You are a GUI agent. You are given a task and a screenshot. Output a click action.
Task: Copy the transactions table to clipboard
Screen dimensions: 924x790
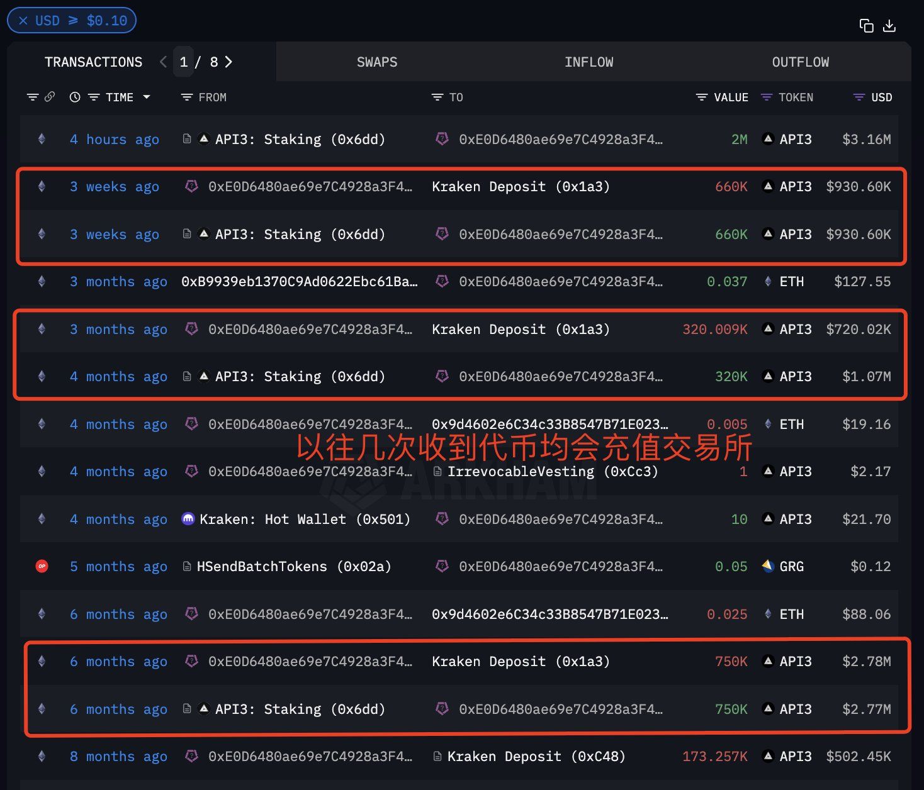coord(866,26)
